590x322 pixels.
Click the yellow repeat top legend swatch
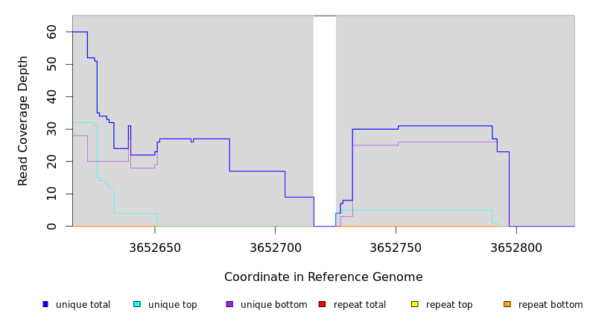click(414, 304)
